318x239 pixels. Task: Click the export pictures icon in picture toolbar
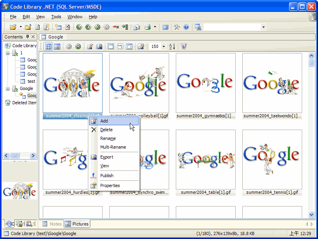[x=99, y=46]
